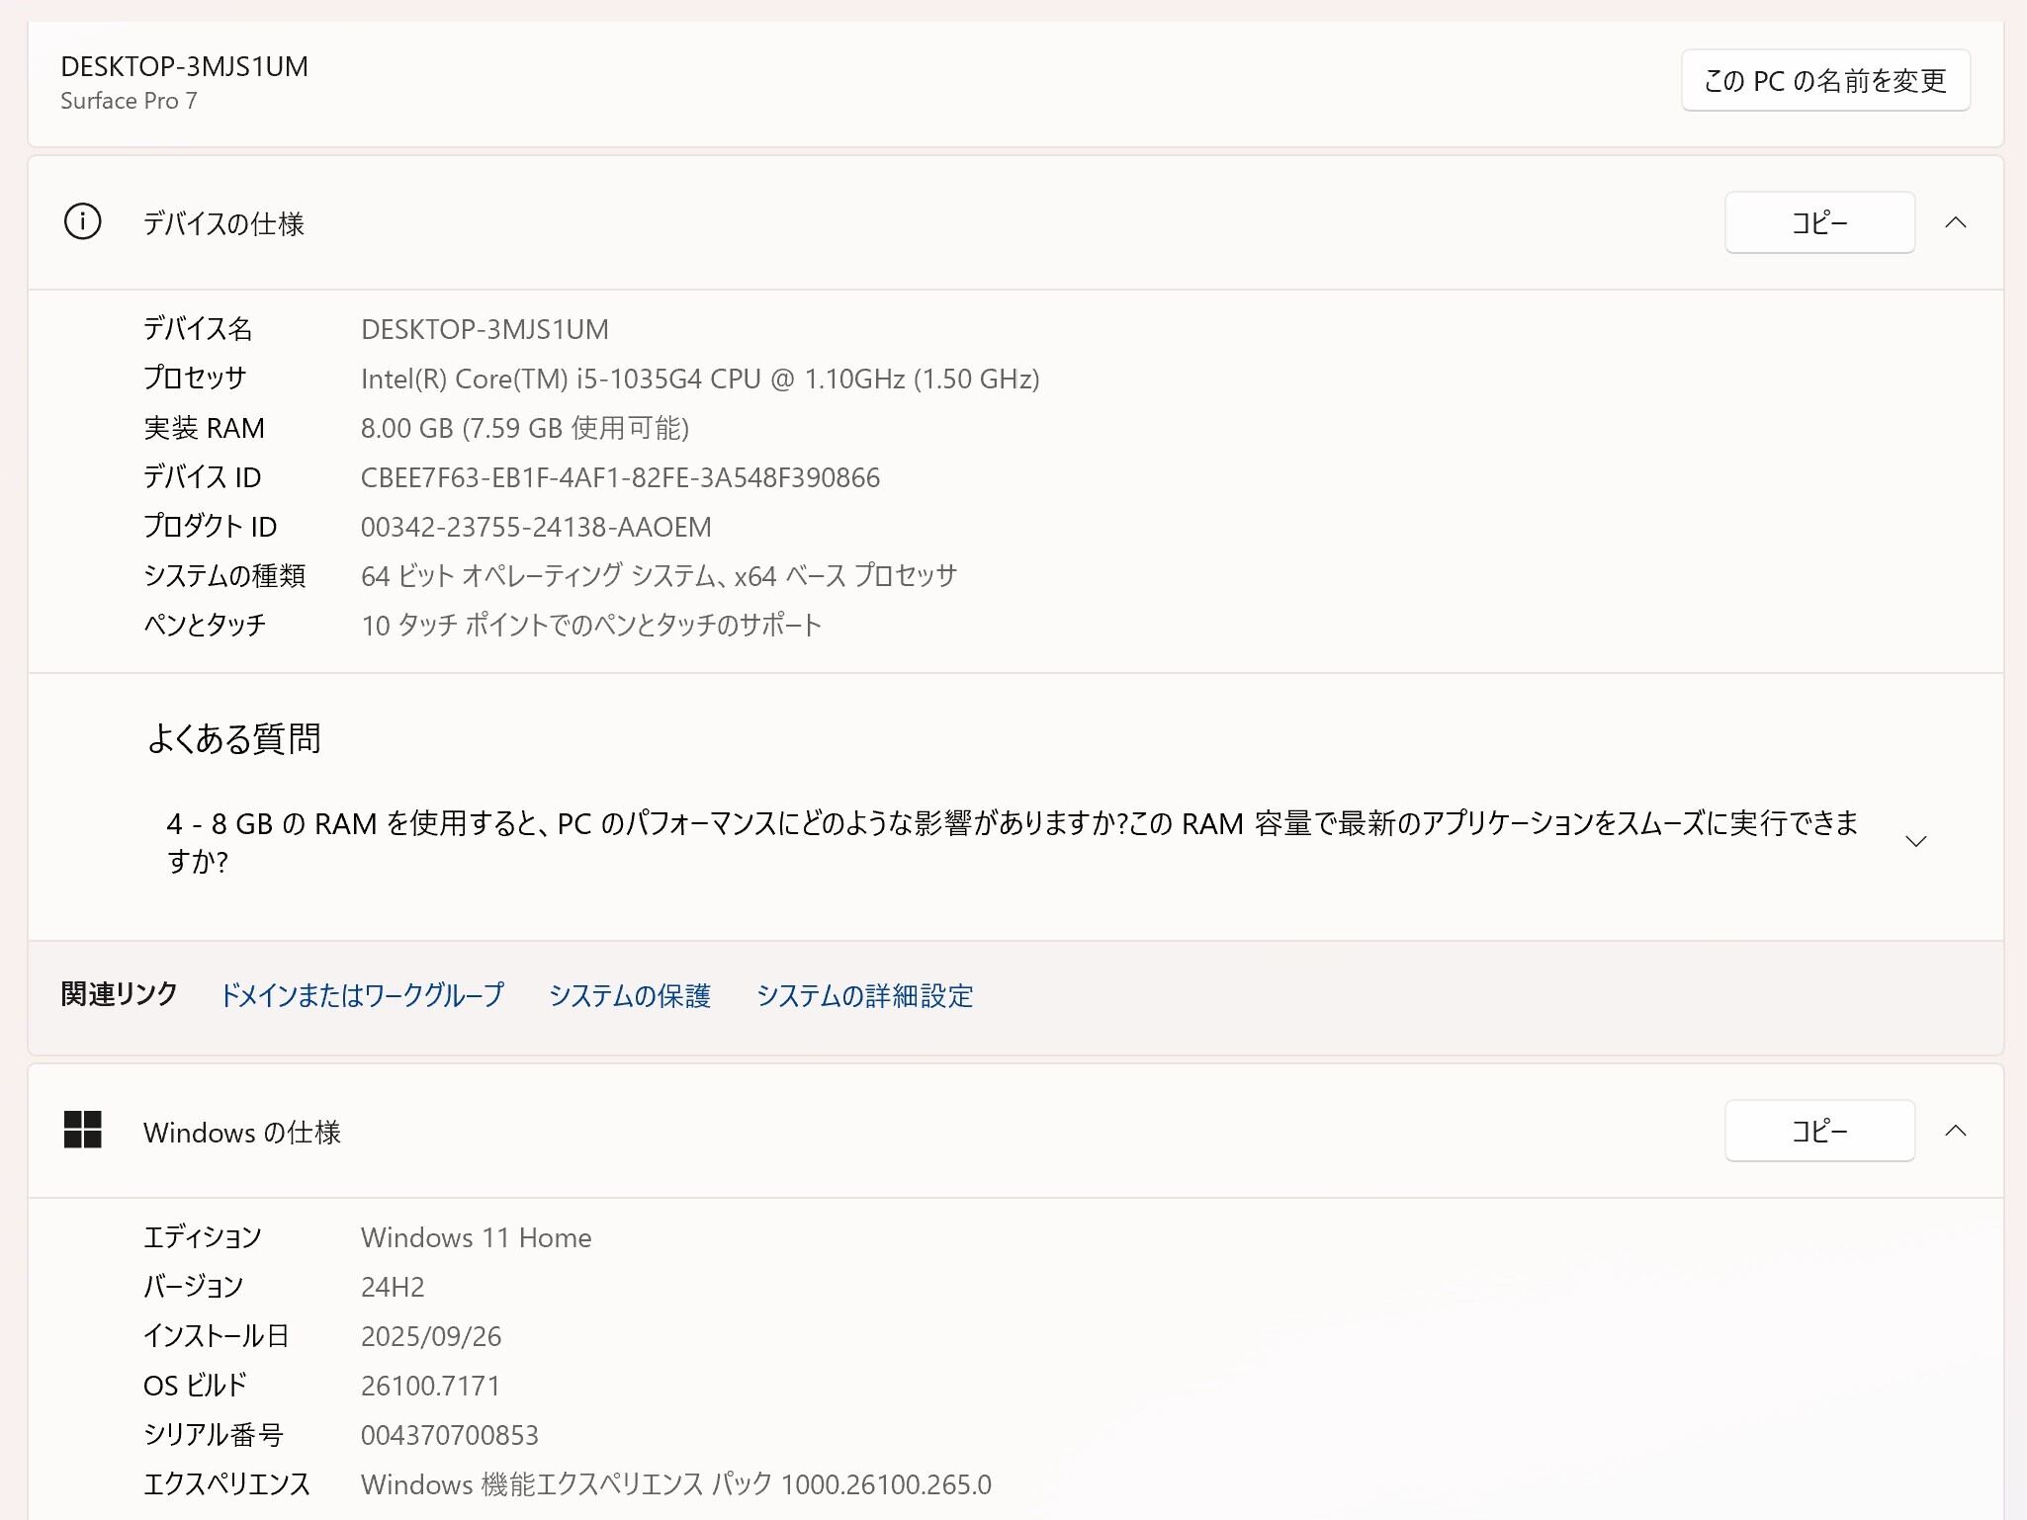This screenshot has width=2027, height=1520.
Task: Copy the device specifications with コピー button
Action: (1818, 222)
